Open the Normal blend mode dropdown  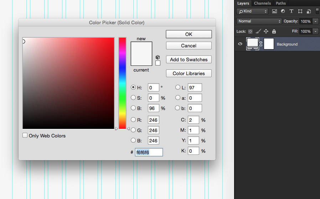point(259,21)
